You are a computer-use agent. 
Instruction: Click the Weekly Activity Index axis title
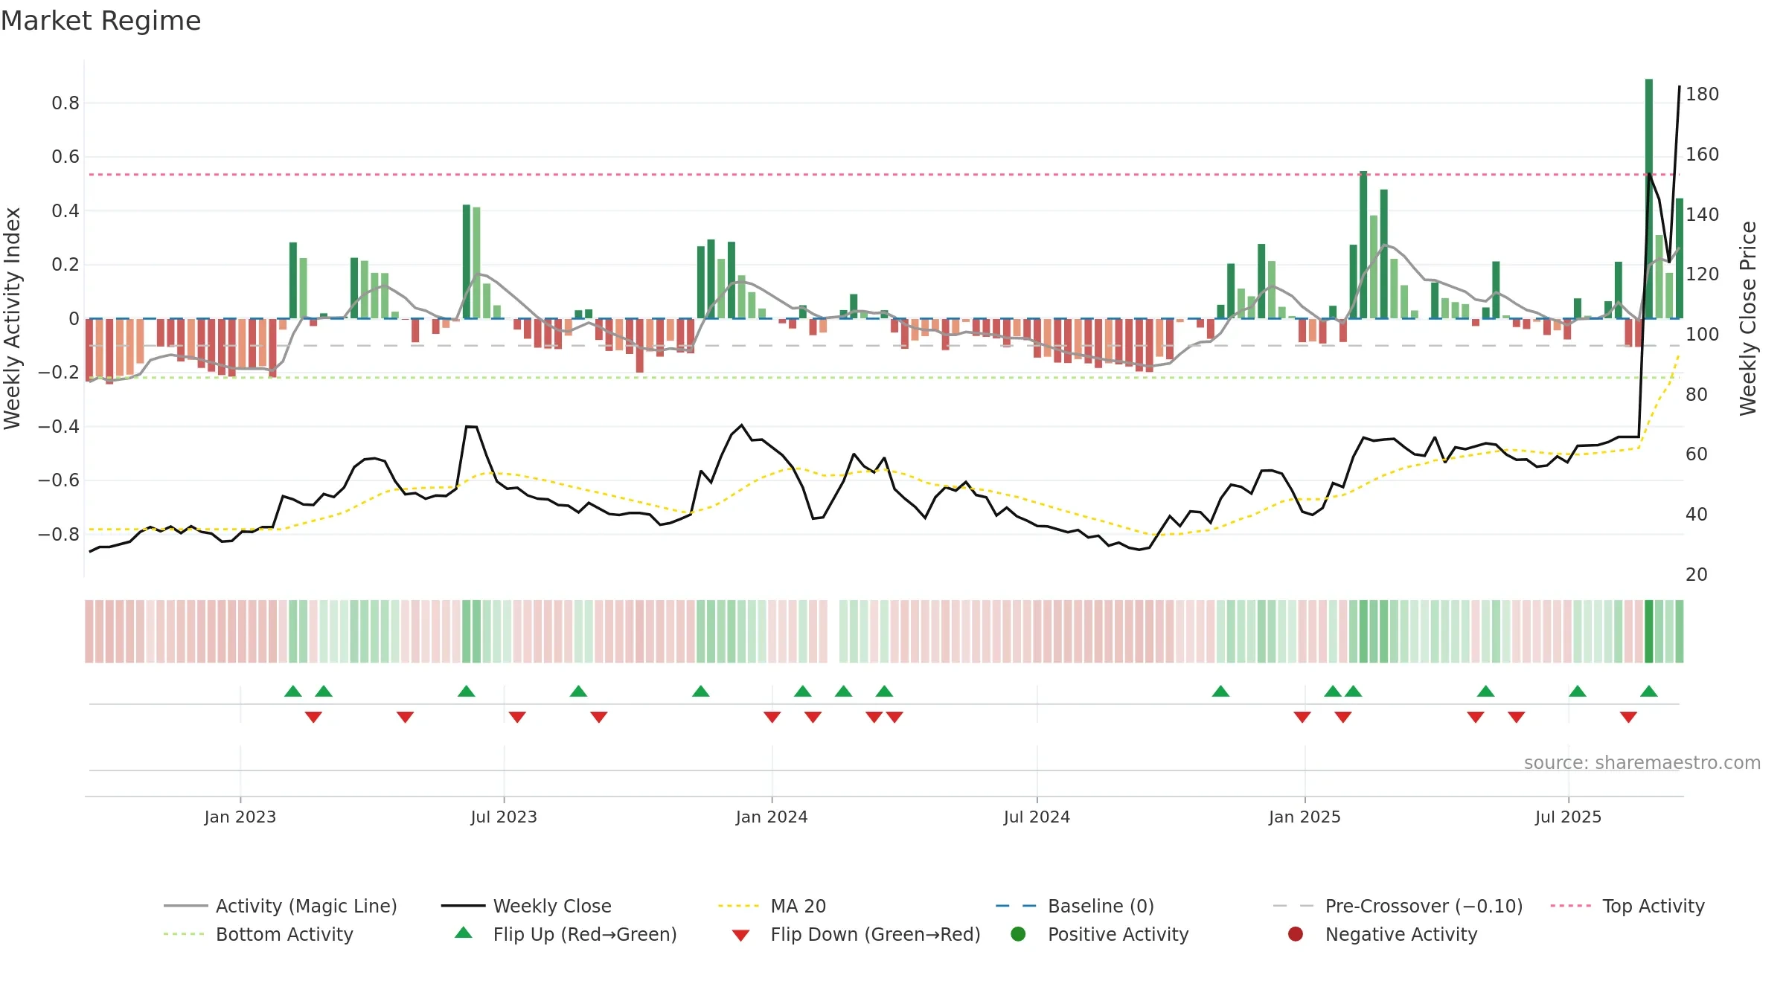tap(13, 318)
